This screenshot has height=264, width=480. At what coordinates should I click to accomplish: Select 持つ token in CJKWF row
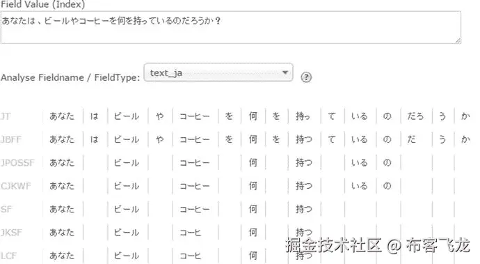pyautogui.click(x=304, y=186)
